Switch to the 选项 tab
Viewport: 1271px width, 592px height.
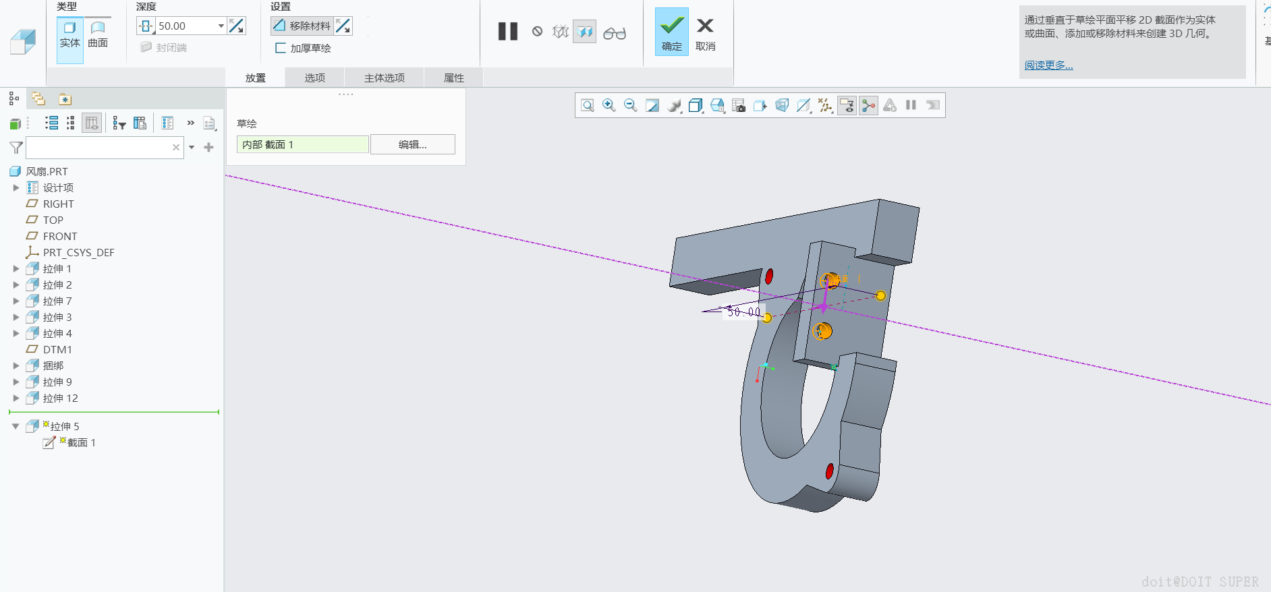coord(314,78)
